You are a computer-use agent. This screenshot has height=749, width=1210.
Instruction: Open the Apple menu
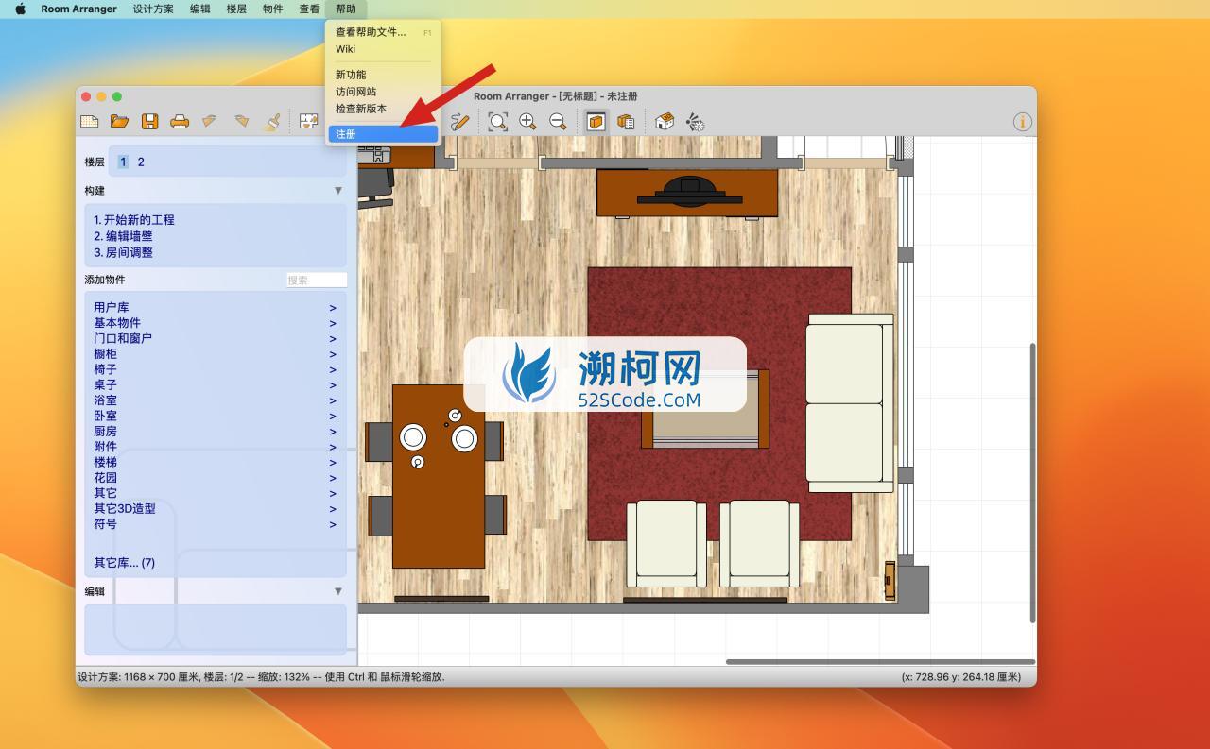click(20, 9)
